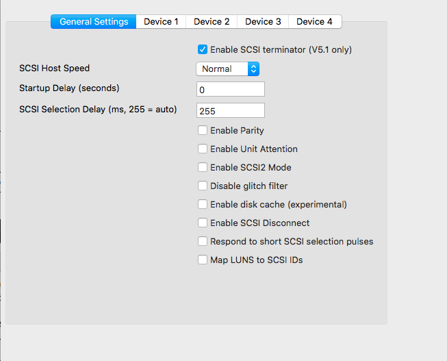The width and height of the screenshot is (447, 361).
Task: Click the Map LUNS to SCSI IDs label
Action: click(x=256, y=260)
